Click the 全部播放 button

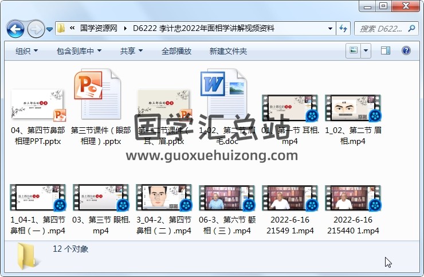click(x=176, y=51)
